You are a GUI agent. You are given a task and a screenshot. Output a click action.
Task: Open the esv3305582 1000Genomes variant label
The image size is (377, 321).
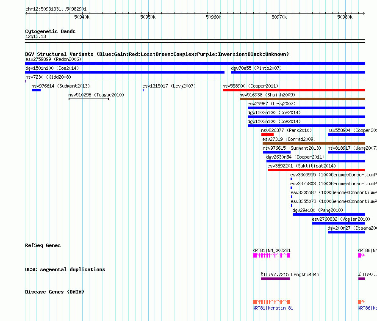coord(334,192)
